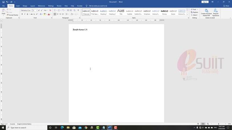Click the Bullets list icon

pyautogui.click(x=55, y=10)
